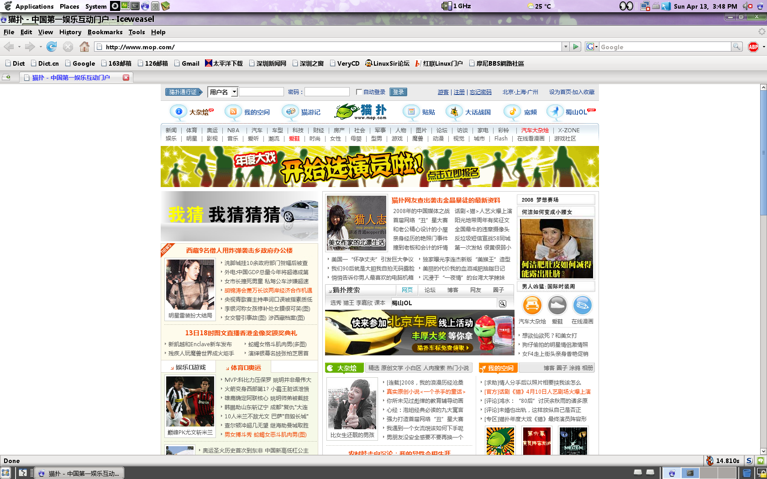The image size is (767, 479).
Task: Click the Google search input box
Action: point(665,47)
